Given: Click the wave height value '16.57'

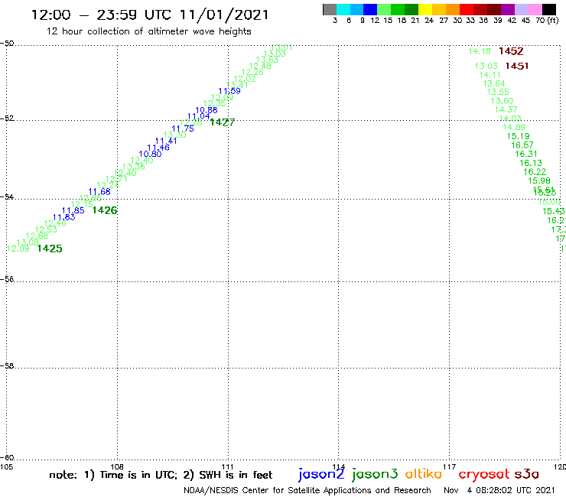Looking at the screenshot, I should click(x=522, y=145).
